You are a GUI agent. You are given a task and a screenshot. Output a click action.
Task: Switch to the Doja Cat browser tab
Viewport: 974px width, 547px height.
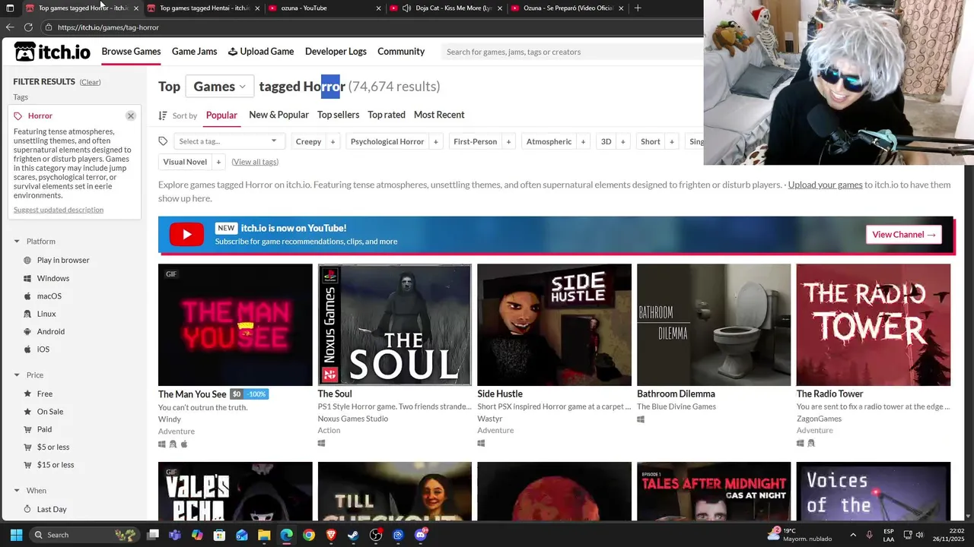[x=445, y=8]
